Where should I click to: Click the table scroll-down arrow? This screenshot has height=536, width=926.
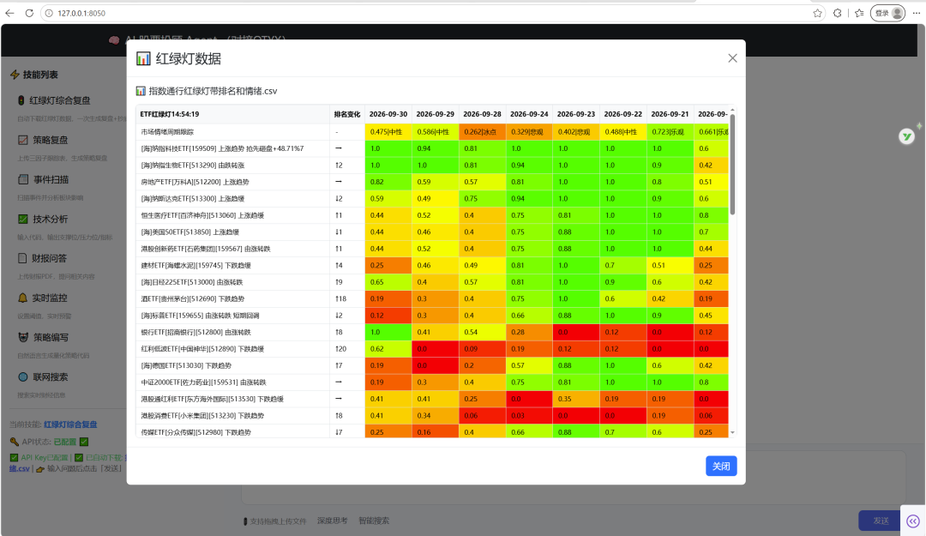point(732,432)
